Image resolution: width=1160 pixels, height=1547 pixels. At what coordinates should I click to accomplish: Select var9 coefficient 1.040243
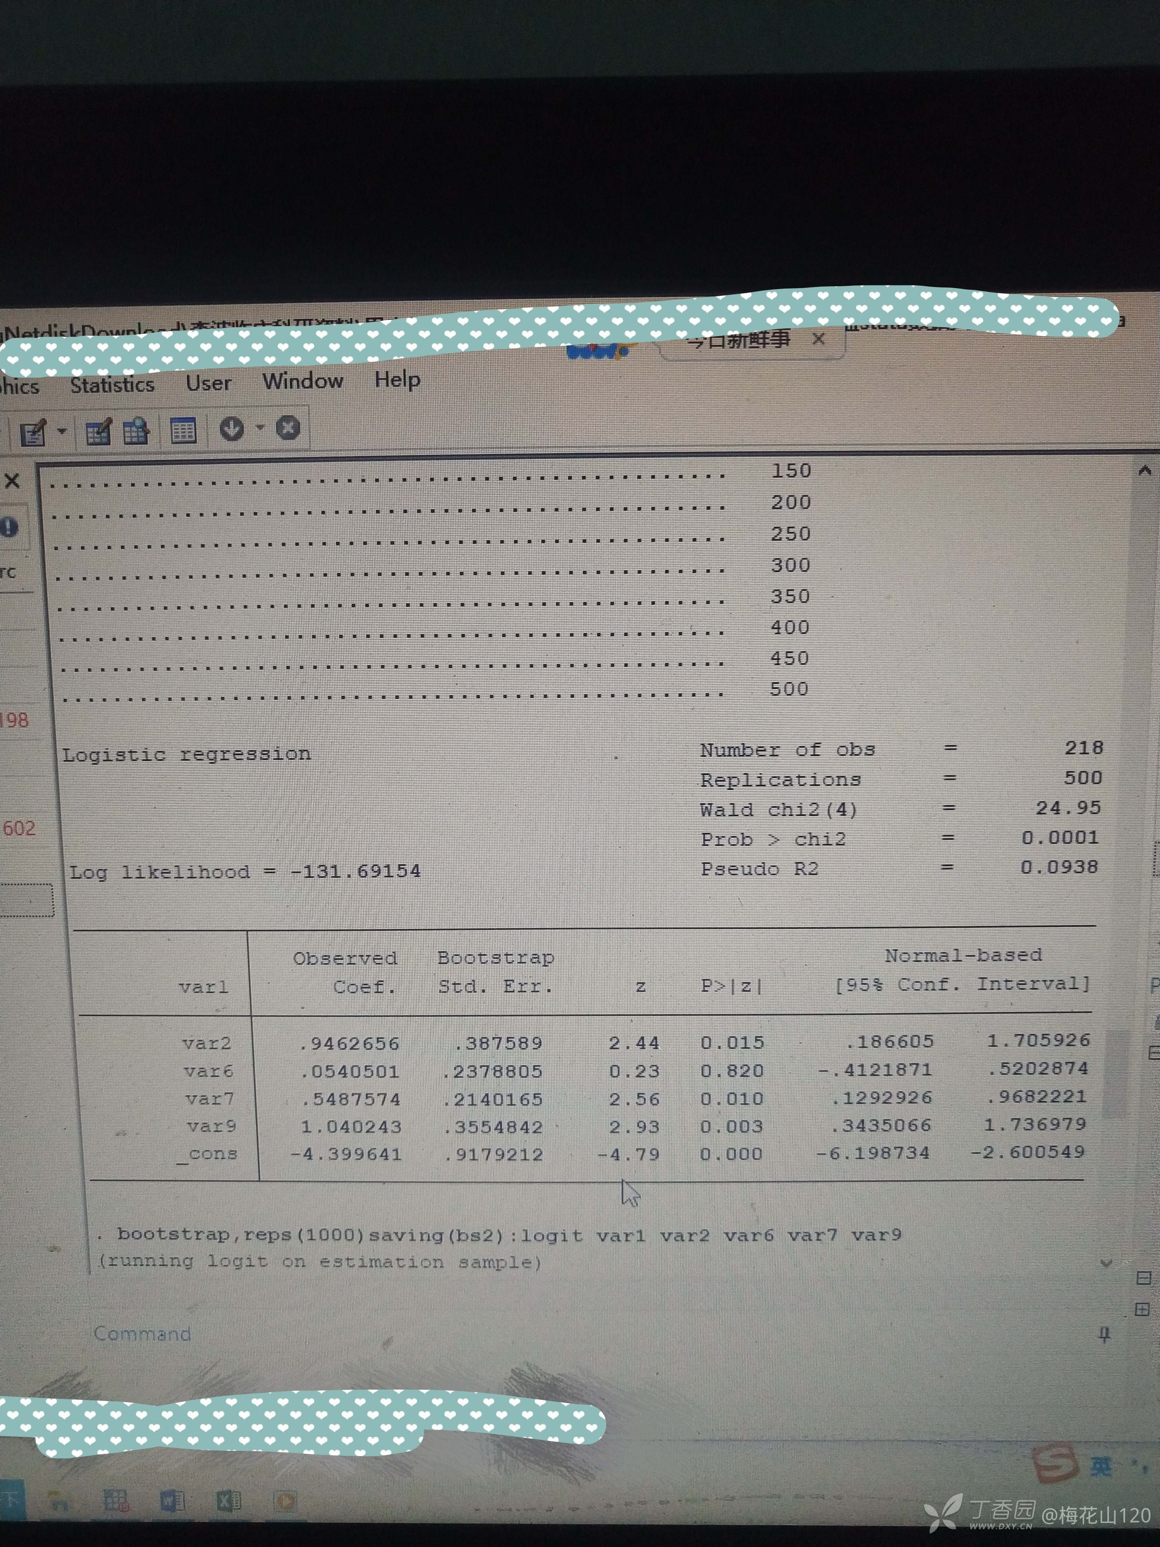pyautogui.click(x=351, y=1127)
